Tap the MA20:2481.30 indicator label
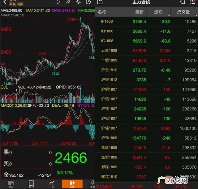The width and height of the screenshot is (198, 189). tap(63, 10)
